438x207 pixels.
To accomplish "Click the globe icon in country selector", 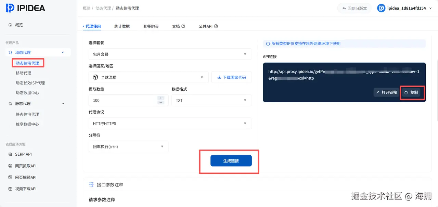I will coord(95,77).
